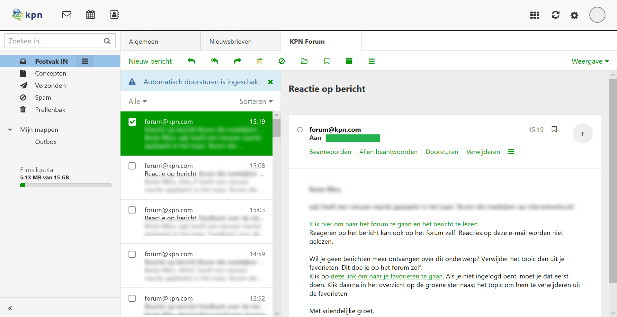Collapse the sidebar with double chevron
The width and height of the screenshot is (617, 317).
[10, 308]
